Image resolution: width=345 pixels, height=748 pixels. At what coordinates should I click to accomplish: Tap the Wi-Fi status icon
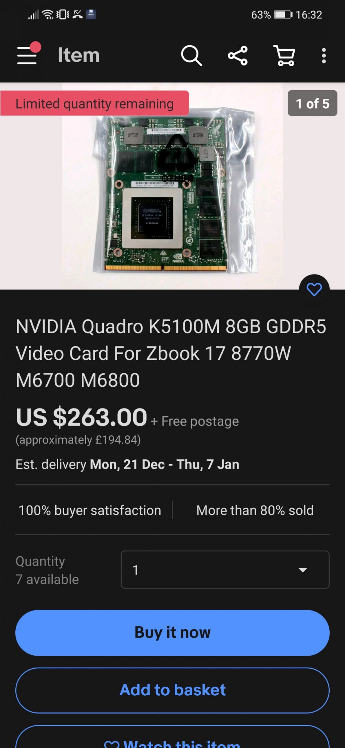[48, 15]
